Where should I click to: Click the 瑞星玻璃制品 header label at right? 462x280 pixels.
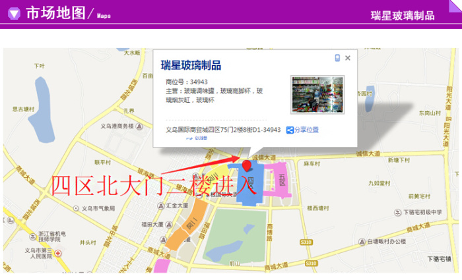click(402, 16)
